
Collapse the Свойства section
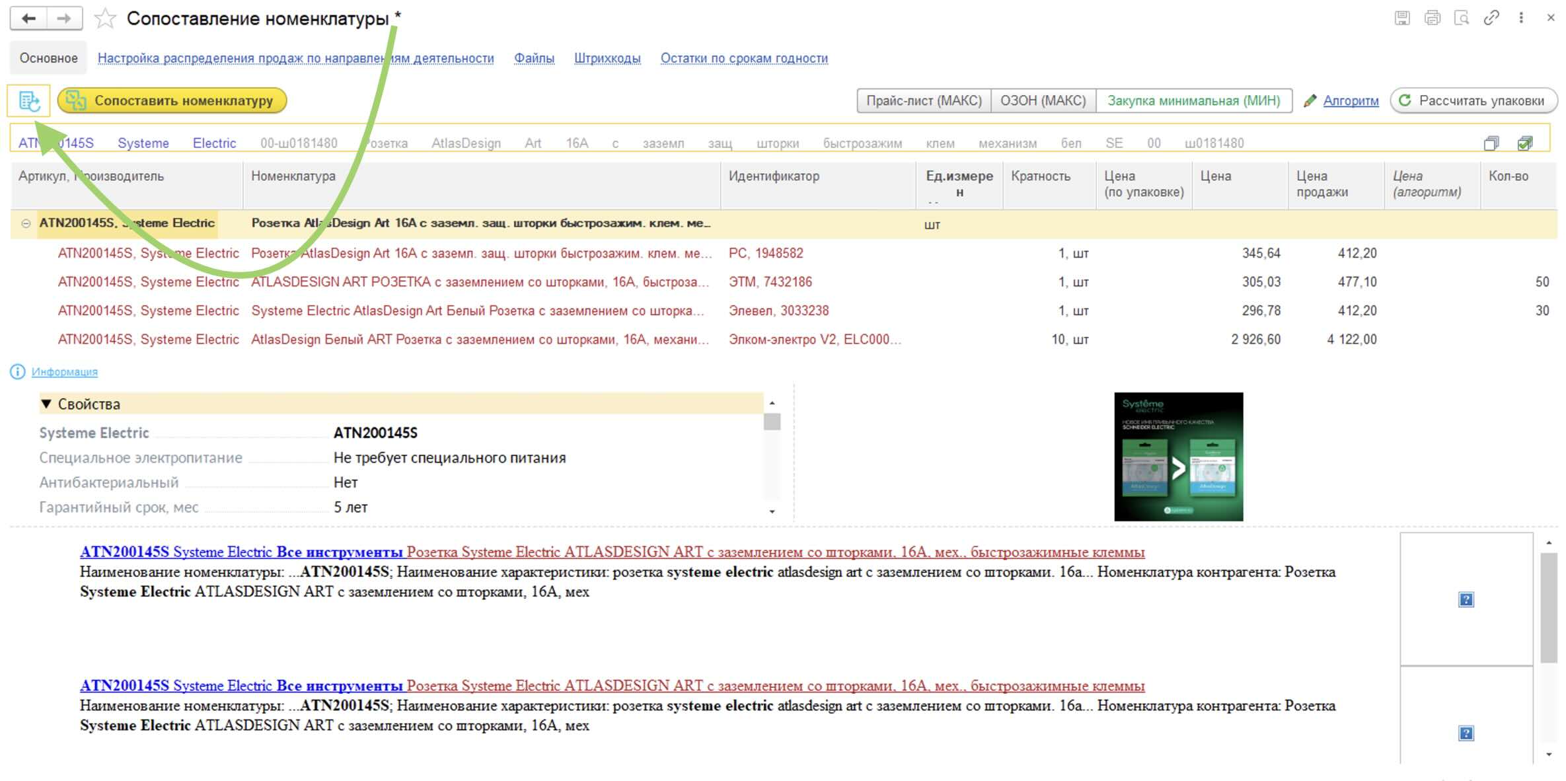(x=46, y=404)
